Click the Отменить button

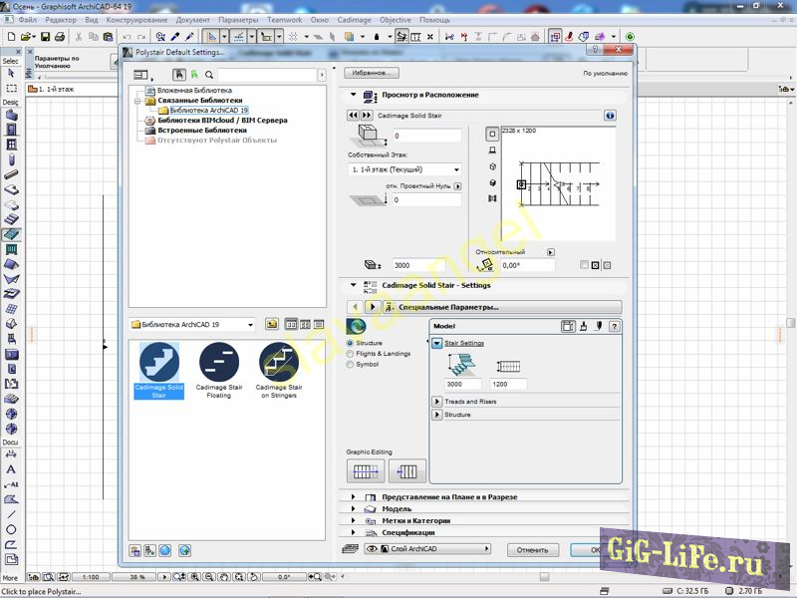532,549
